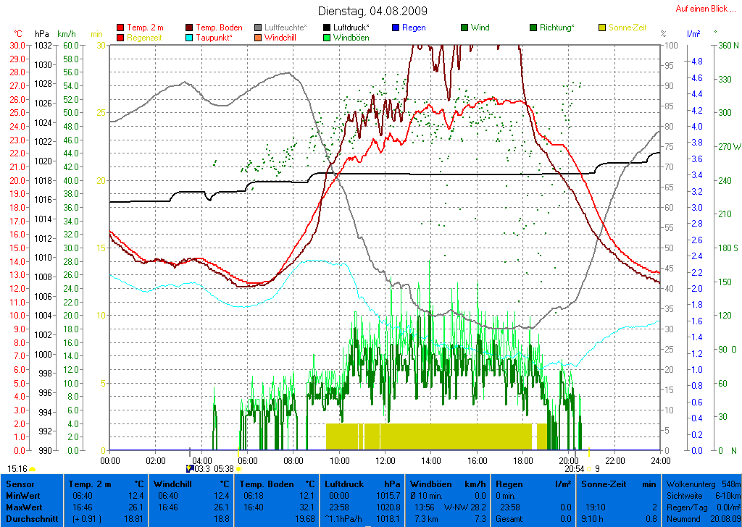Screen dimensions: 742x527
Task: Click the gray Luftfeuchte legend square
Action: coord(259,28)
